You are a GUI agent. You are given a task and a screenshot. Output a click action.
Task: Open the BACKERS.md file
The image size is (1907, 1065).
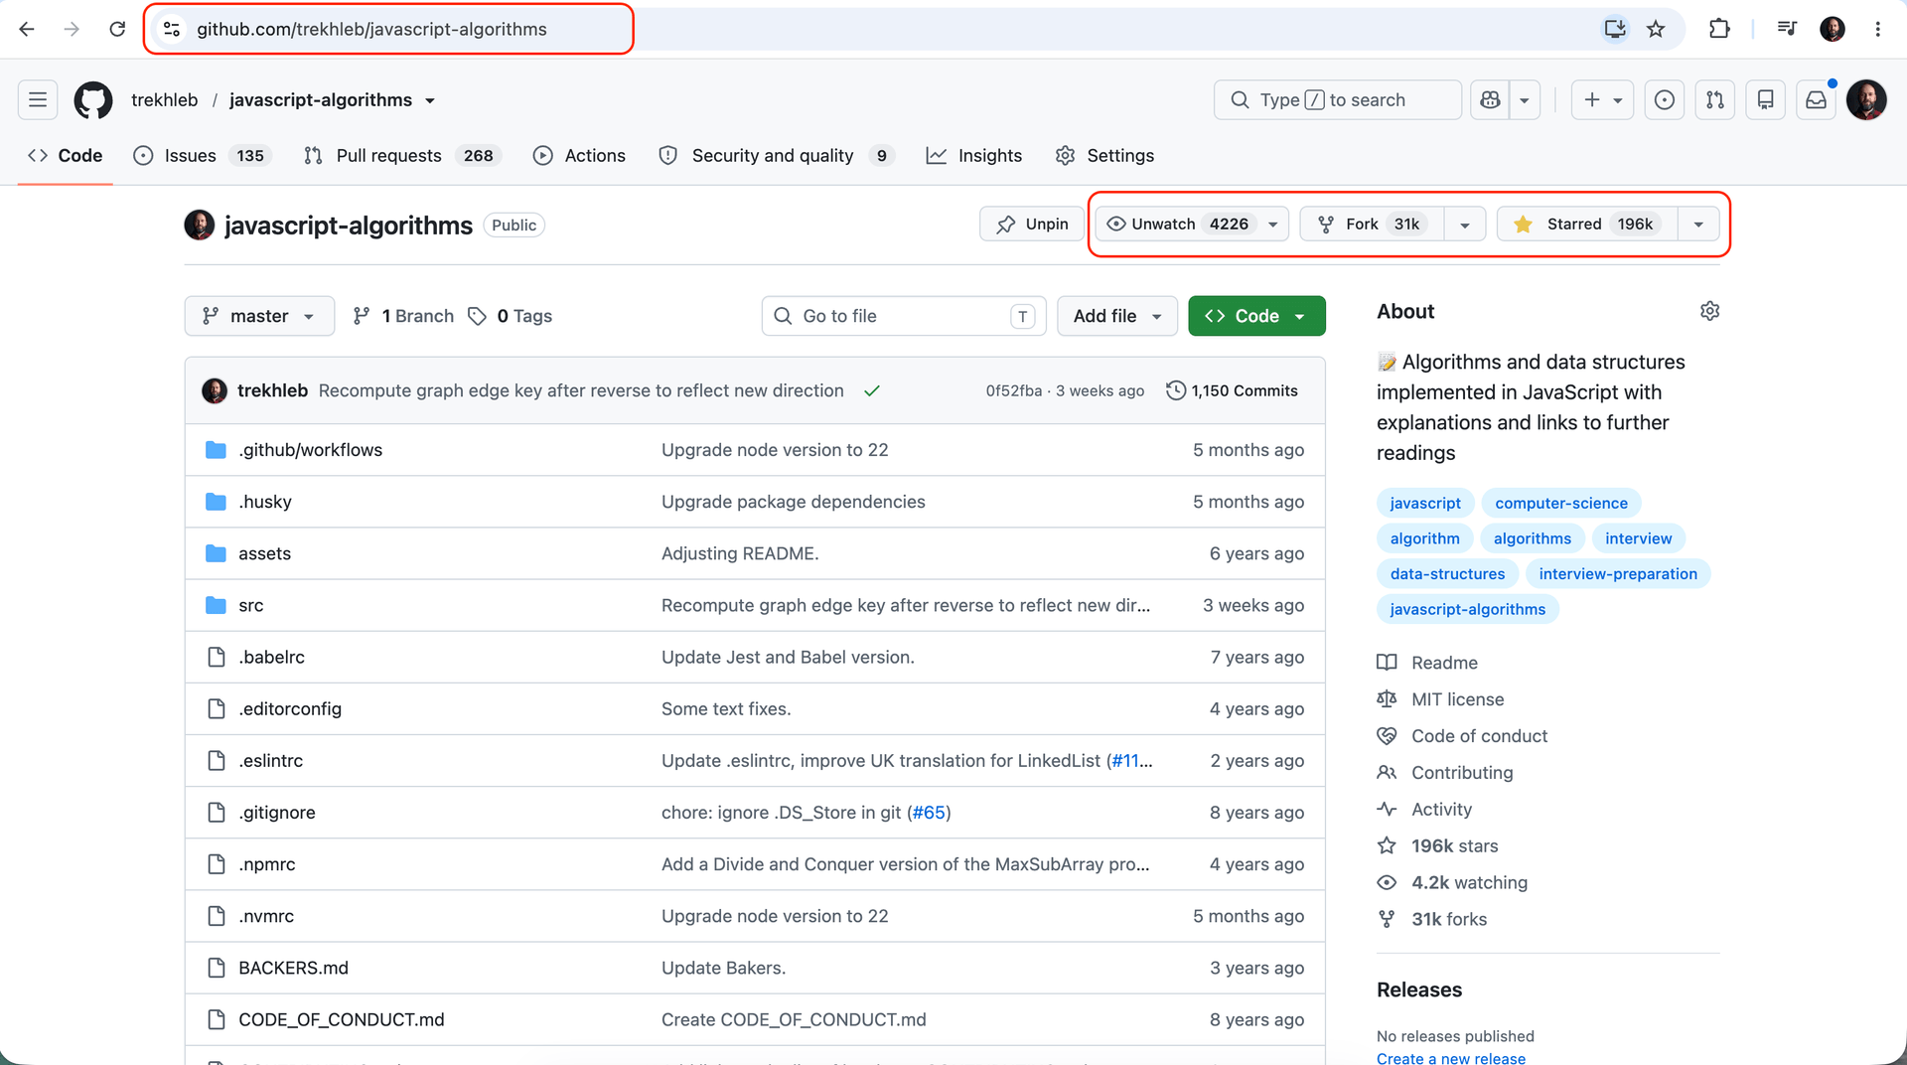coord(293,968)
